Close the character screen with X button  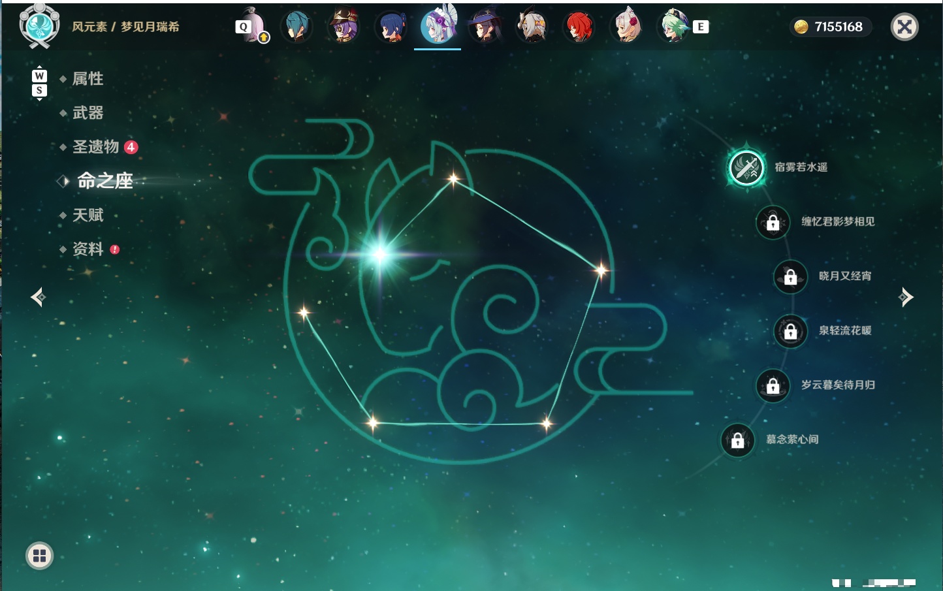[905, 27]
